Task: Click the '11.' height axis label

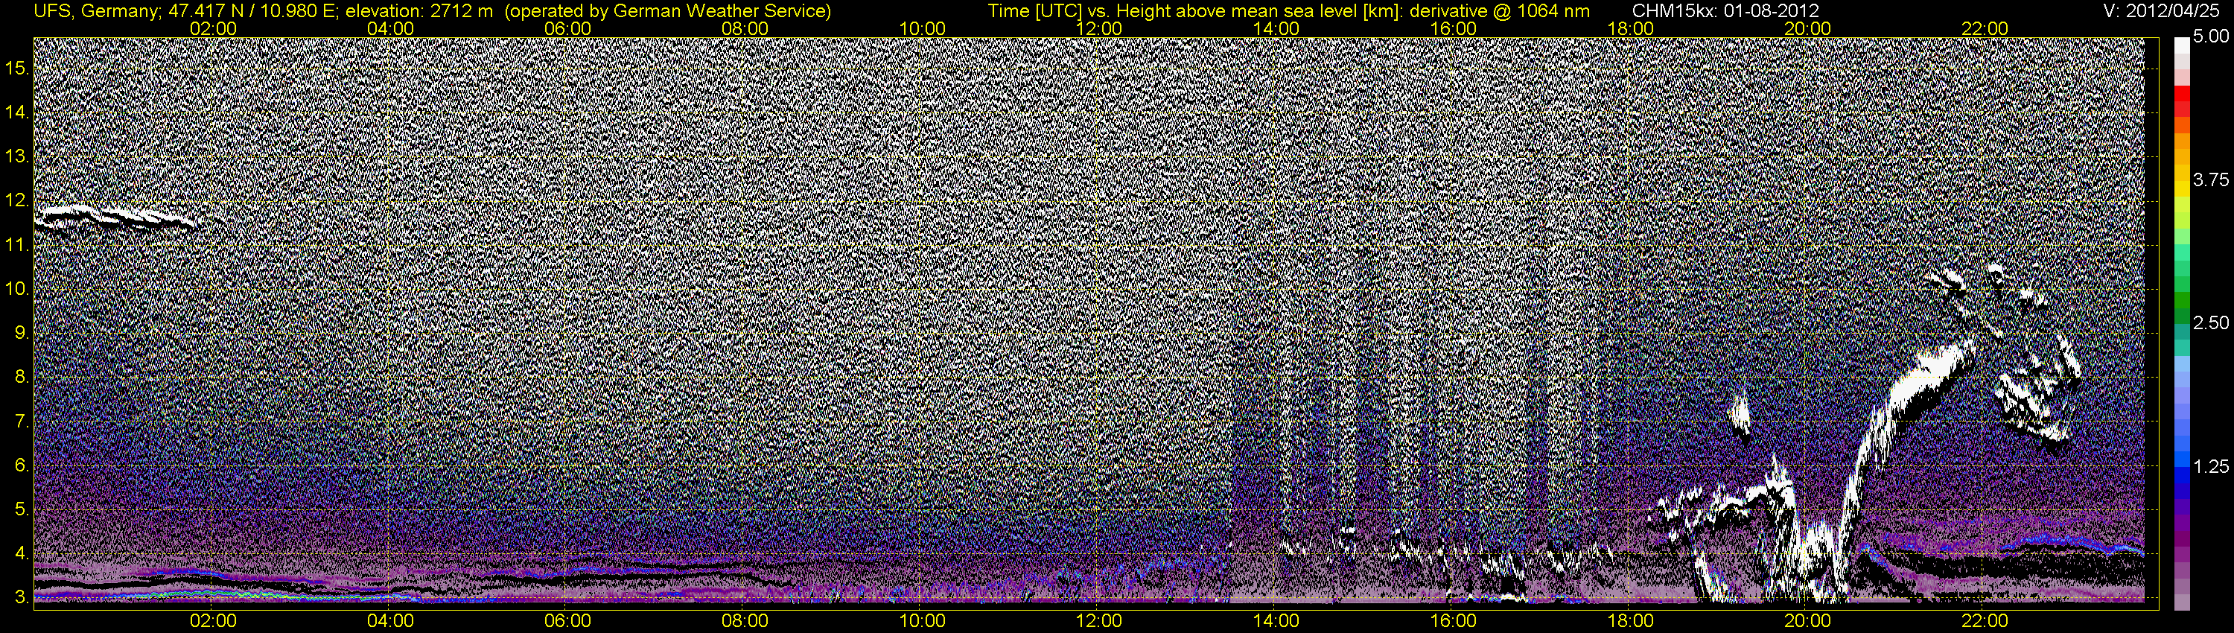Action: (17, 246)
